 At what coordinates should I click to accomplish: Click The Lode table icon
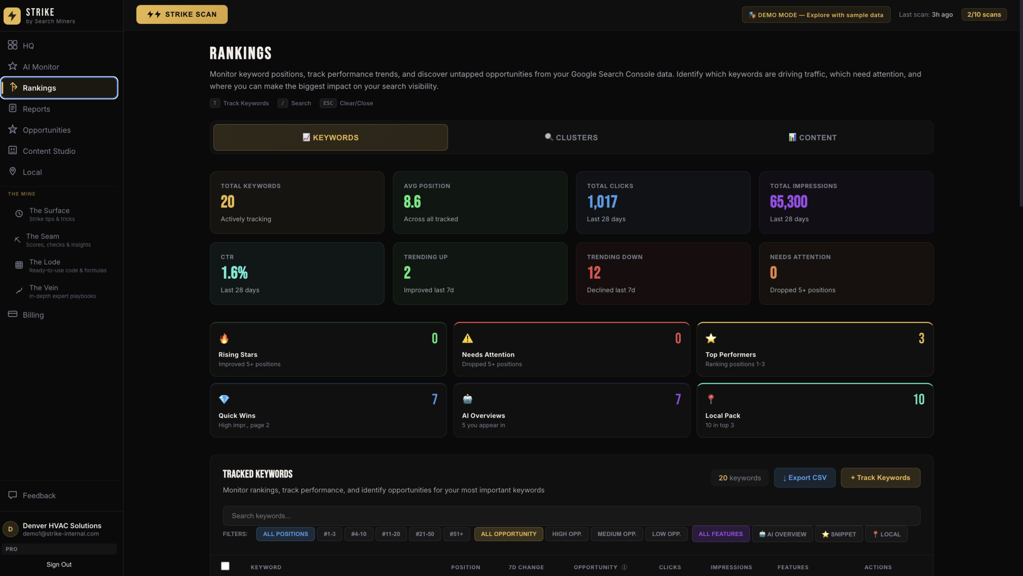point(19,265)
